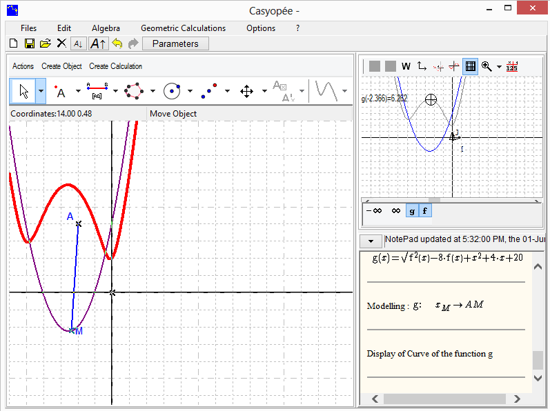This screenshot has width=550, height=411.
Task: Click the W window settings icon
Action: (406, 66)
